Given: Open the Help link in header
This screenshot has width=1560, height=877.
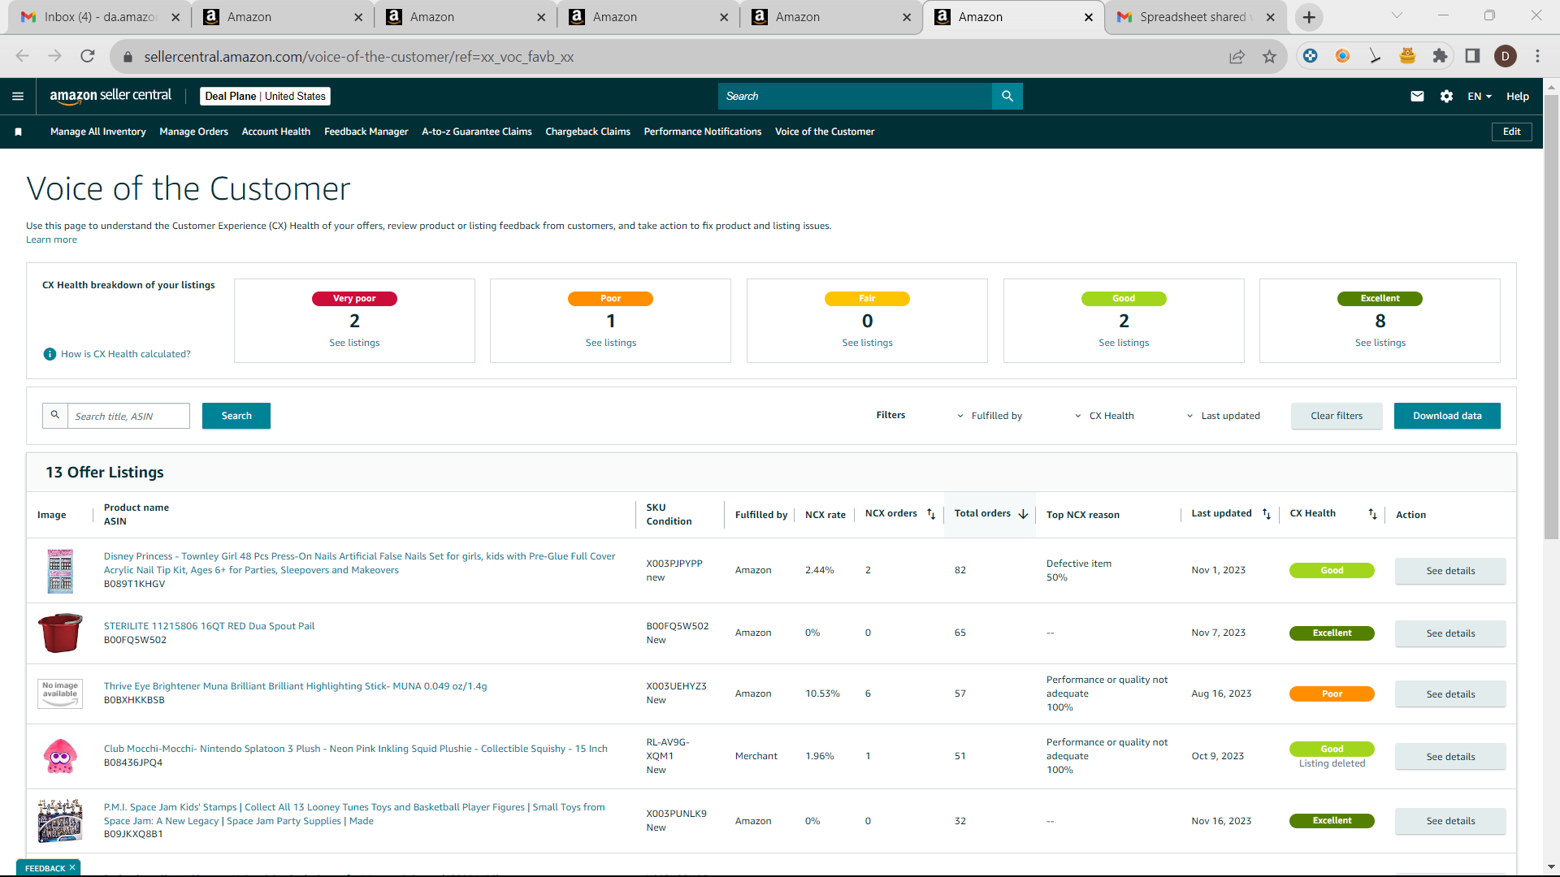Looking at the screenshot, I should 1517,96.
